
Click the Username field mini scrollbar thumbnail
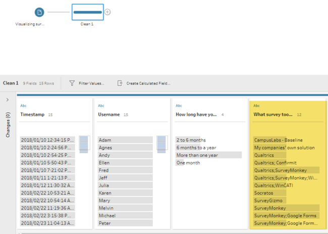161,144
